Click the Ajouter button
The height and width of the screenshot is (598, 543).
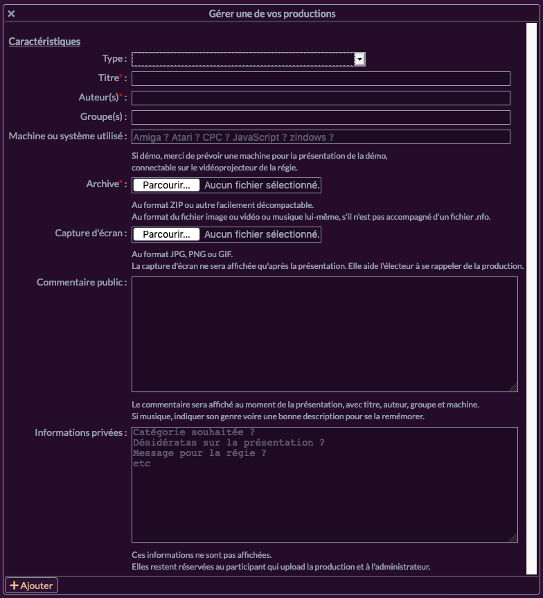(x=31, y=586)
